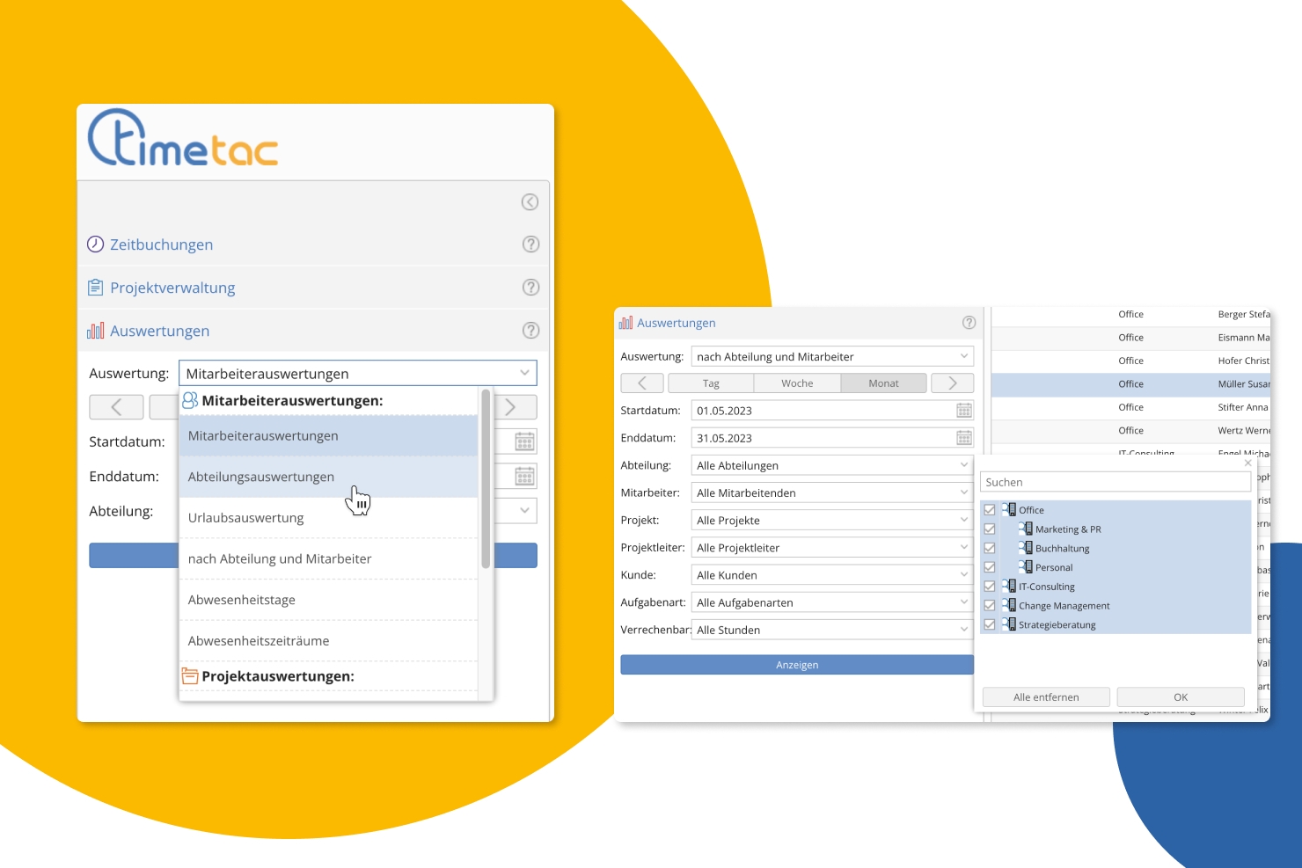This screenshot has width=1302, height=868.
Task: Open the Alle Abteilungen dropdown
Action: (x=832, y=465)
